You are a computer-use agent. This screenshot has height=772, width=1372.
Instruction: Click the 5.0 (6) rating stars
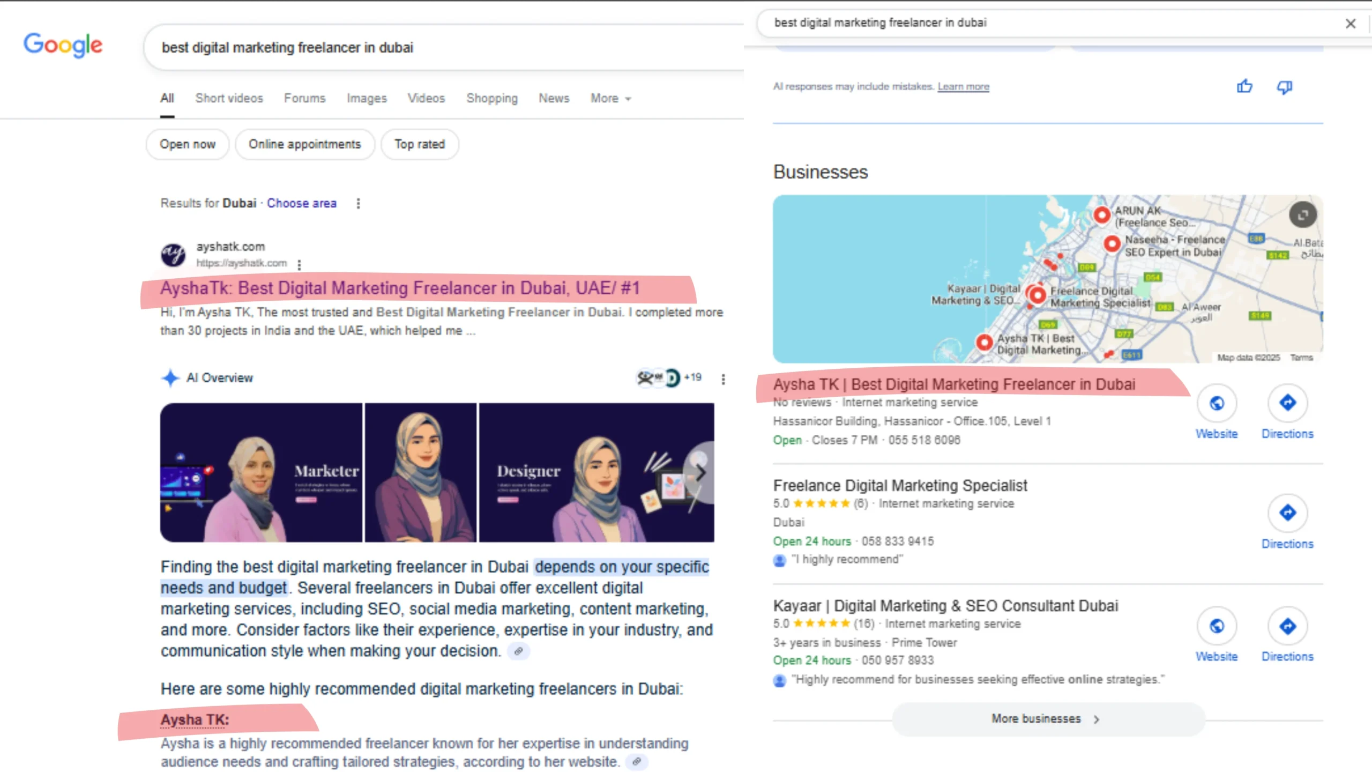click(821, 503)
